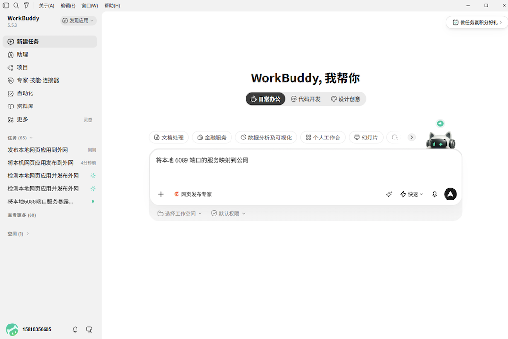
Task: Open 助理 in the sidebar
Action: (x=50, y=55)
